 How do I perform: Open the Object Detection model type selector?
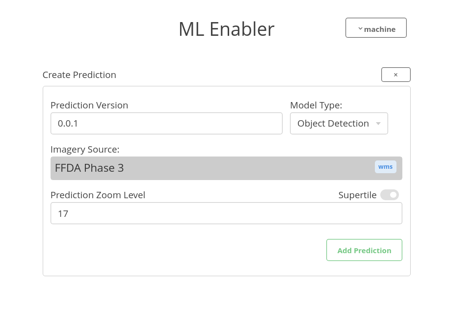(x=339, y=123)
